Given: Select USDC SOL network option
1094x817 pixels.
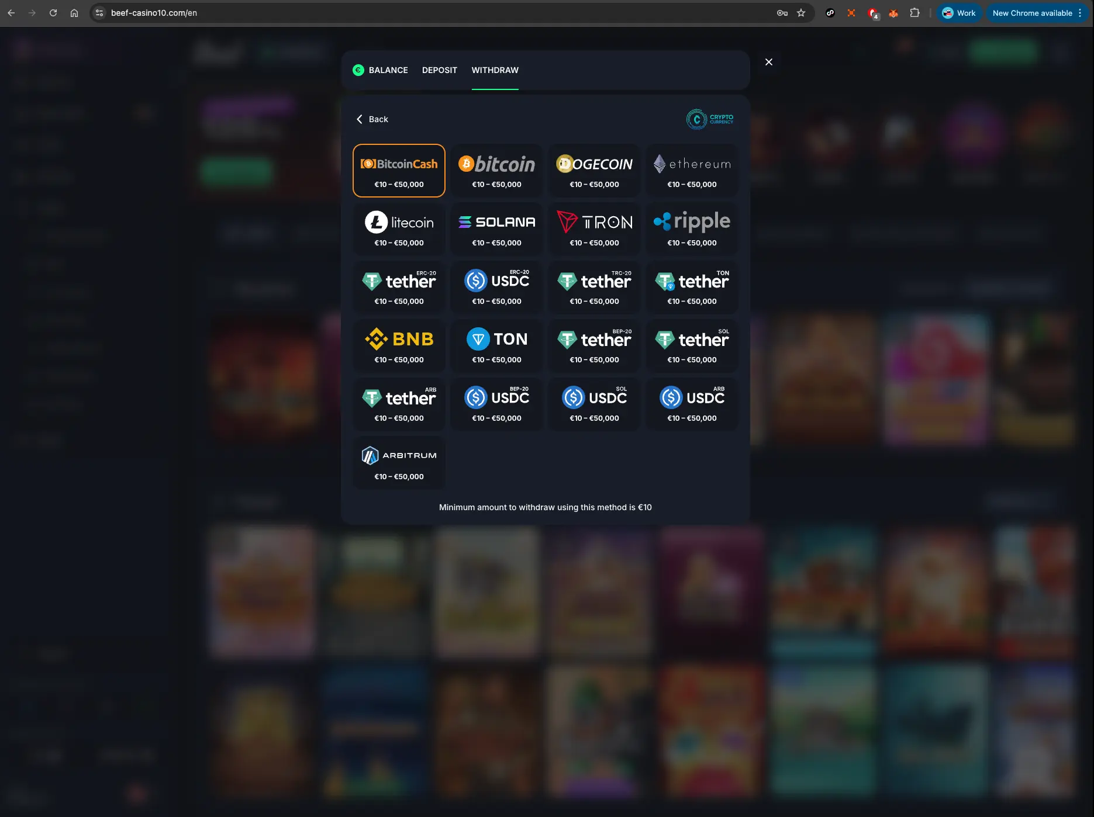Looking at the screenshot, I should 594,404.
